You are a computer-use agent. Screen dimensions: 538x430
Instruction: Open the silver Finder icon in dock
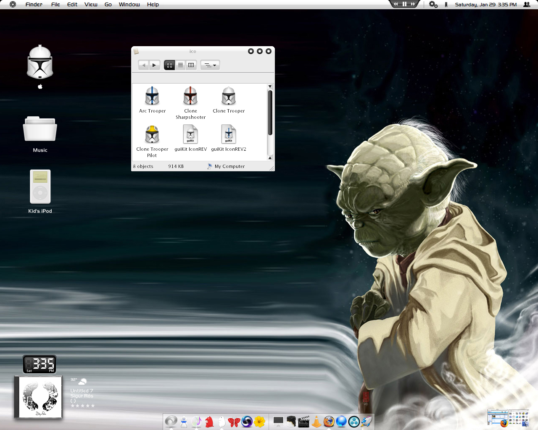[171, 421]
